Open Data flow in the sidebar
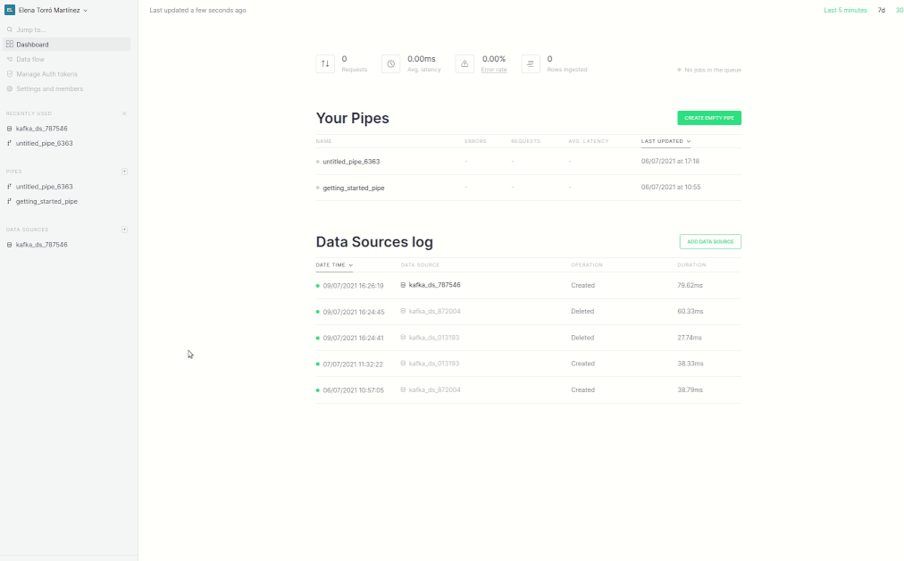 pyautogui.click(x=30, y=59)
